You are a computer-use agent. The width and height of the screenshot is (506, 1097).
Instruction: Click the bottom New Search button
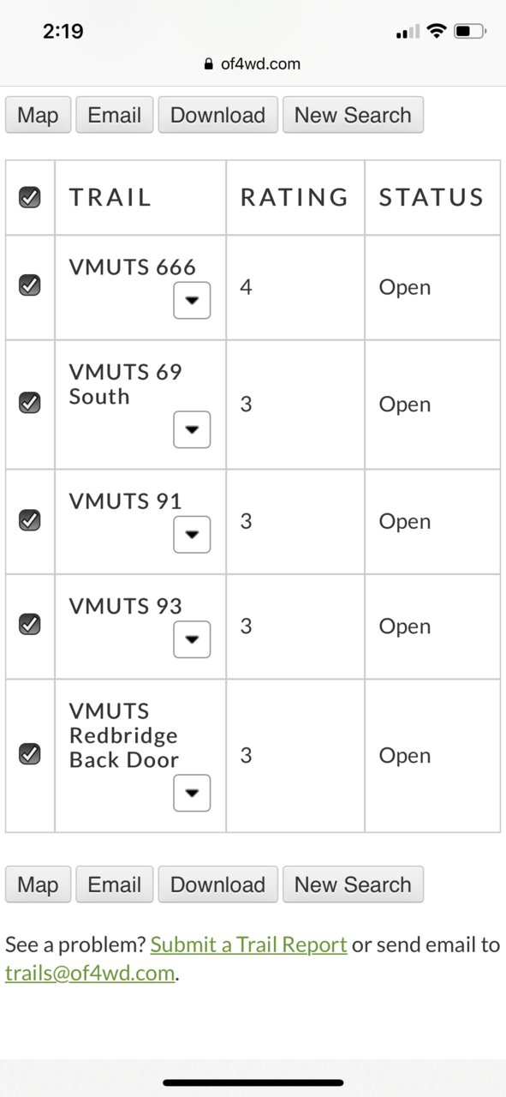pos(353,884)
